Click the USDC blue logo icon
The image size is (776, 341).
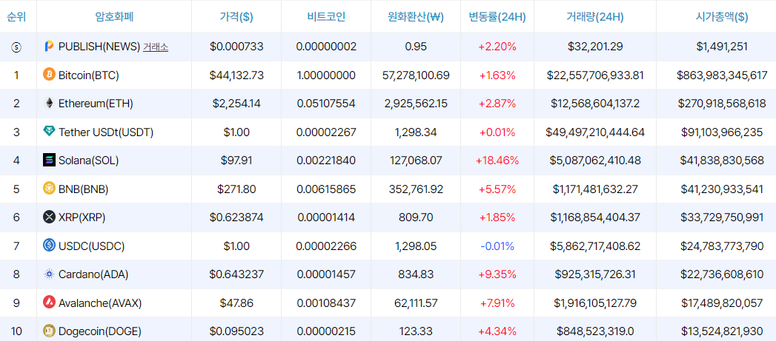click(49, 245)
